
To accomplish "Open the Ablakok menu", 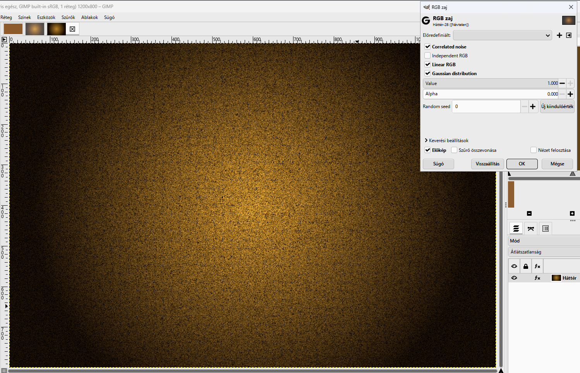I will click(89, 17).
